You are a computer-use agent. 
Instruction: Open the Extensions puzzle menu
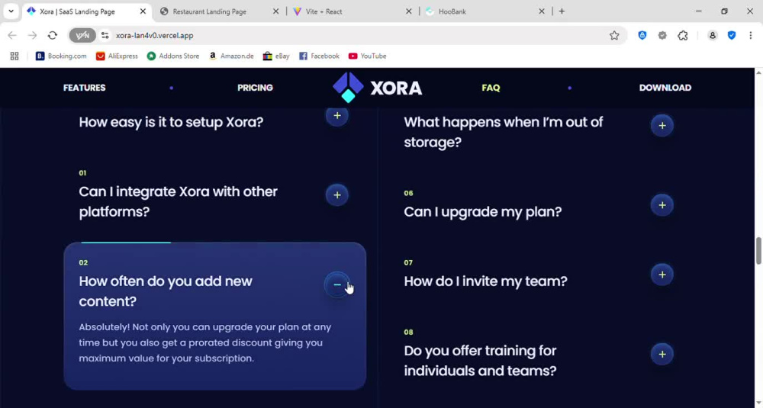[x=683, y=35]
